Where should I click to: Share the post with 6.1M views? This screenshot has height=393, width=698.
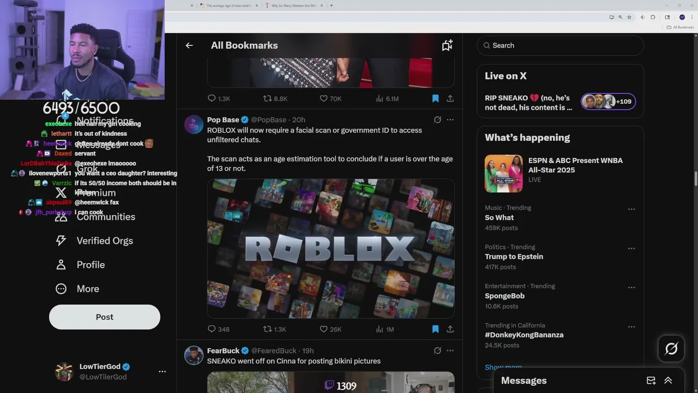(450, 99)
